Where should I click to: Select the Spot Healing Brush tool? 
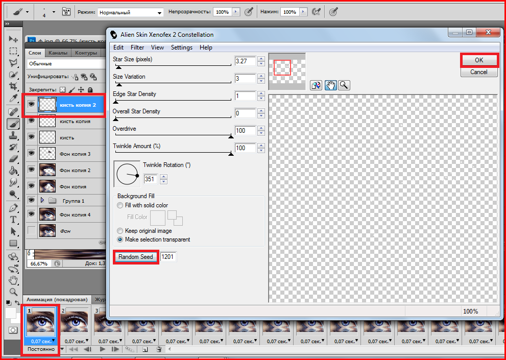click(x=13, y=112)
